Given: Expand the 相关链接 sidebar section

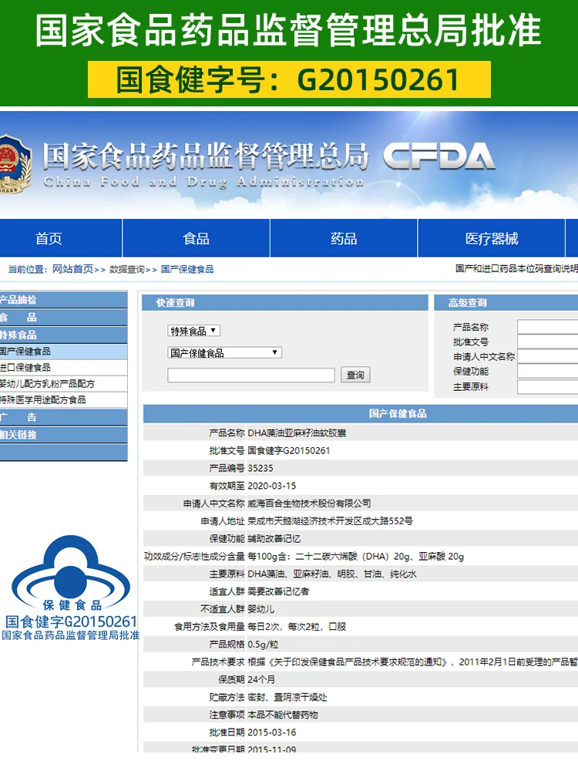Looking at the screenshot, I should coord(63,435).
